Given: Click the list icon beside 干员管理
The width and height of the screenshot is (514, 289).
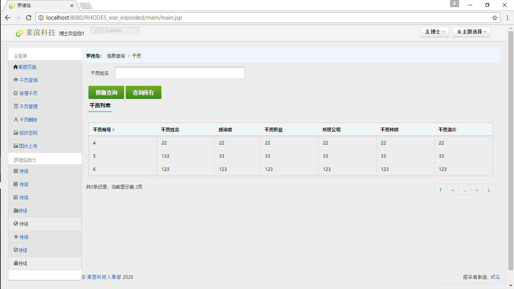Looking at the screenshot, I should click(x=16, y=106).
